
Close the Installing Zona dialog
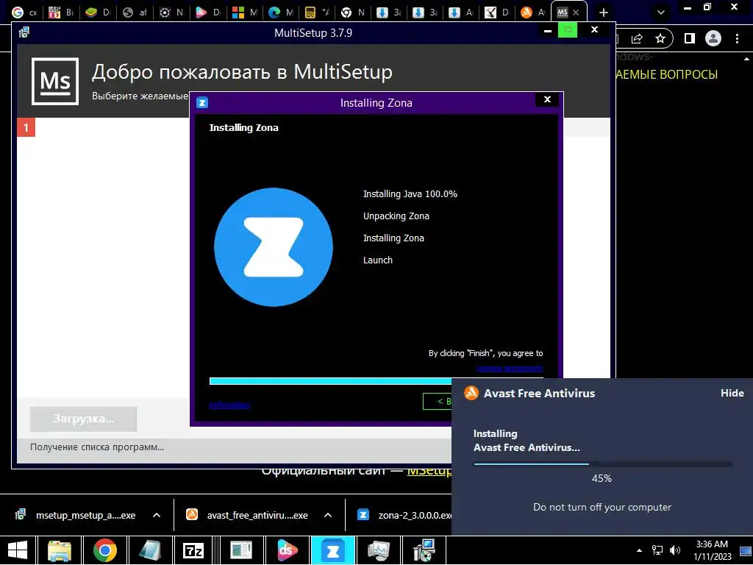(x=547, y=99)
